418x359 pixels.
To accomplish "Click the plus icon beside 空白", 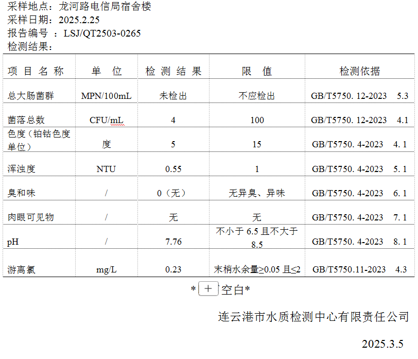I will [x=208, y=289].
